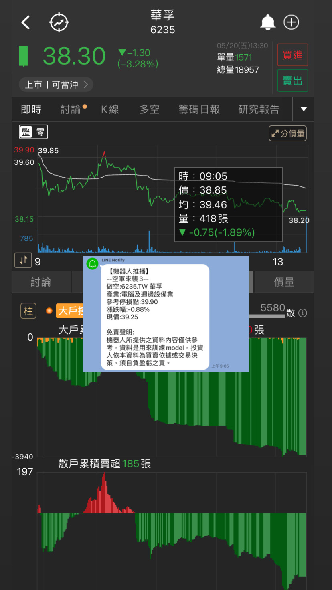Viewport: 332px width, 590px height.
Task: Open the 籌碼日報 tab
Action: [x=199, y=109]
